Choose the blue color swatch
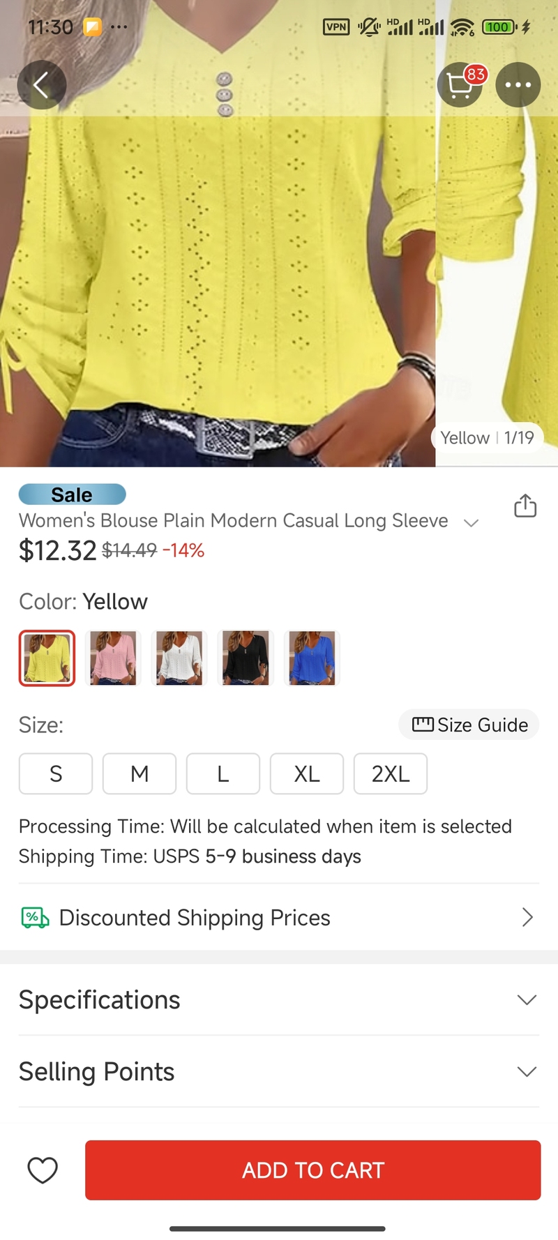 312,658
